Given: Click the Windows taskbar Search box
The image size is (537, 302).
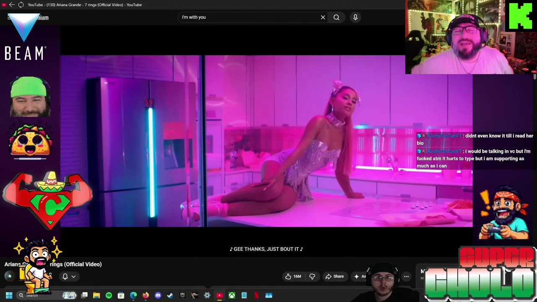Looking at the screenshot, I should point(47,295).
